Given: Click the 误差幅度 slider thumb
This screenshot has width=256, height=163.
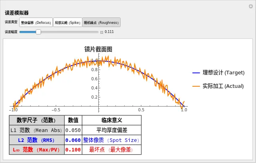Looking at the screenshot, I should [x=38, y=32].
